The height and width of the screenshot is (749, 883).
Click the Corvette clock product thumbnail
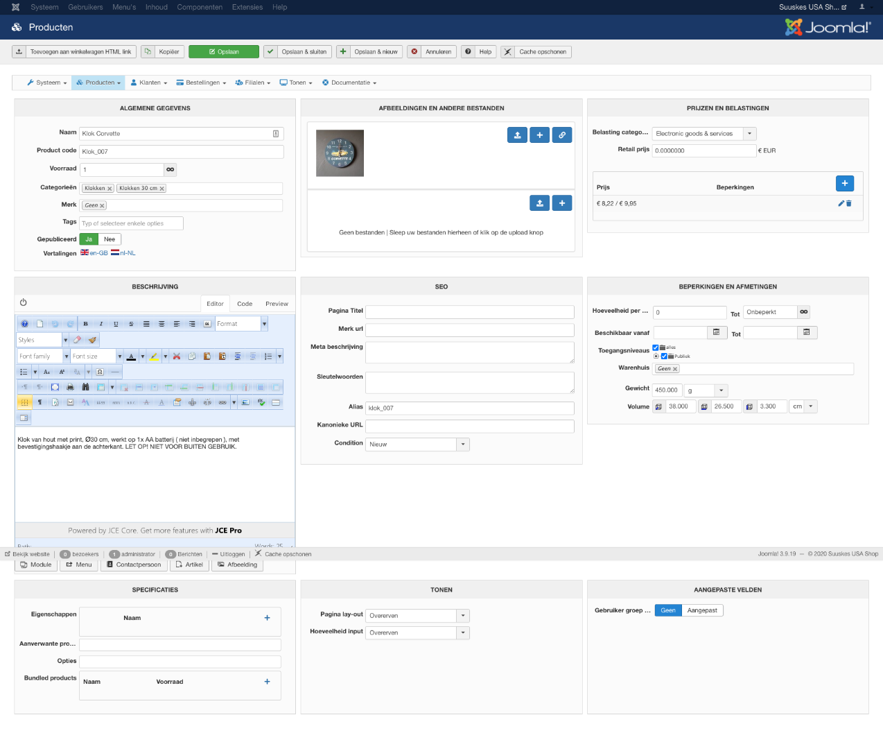[340, 153]
